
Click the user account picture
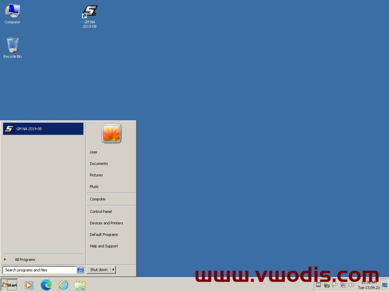(x=111, y=133)
